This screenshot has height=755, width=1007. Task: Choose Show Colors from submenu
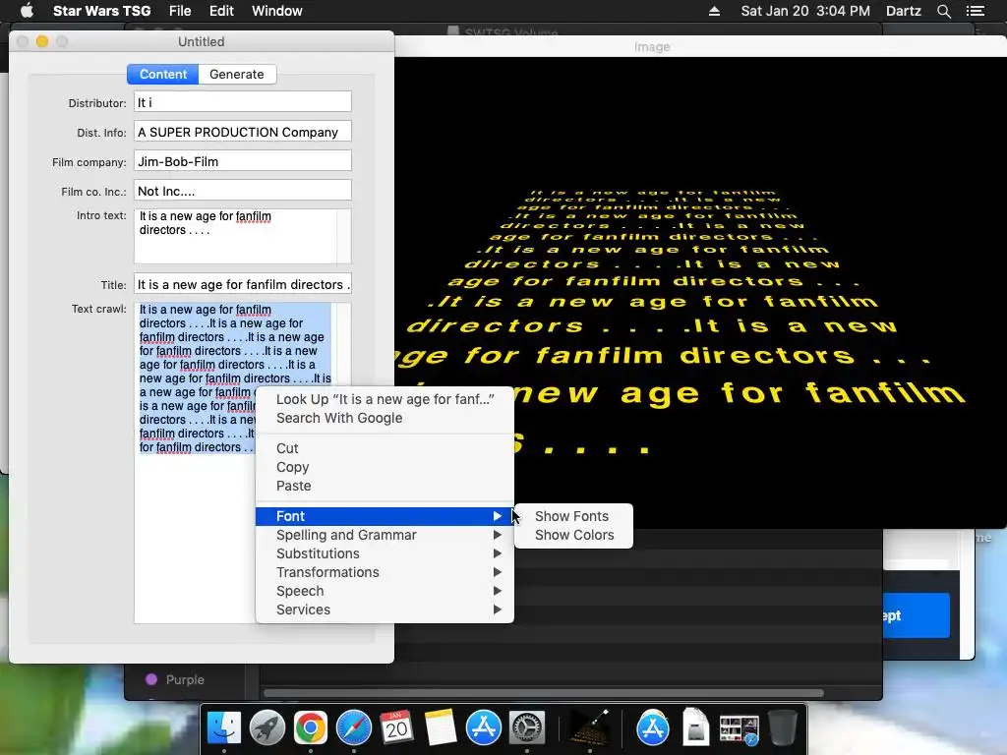tap(574, 535)
